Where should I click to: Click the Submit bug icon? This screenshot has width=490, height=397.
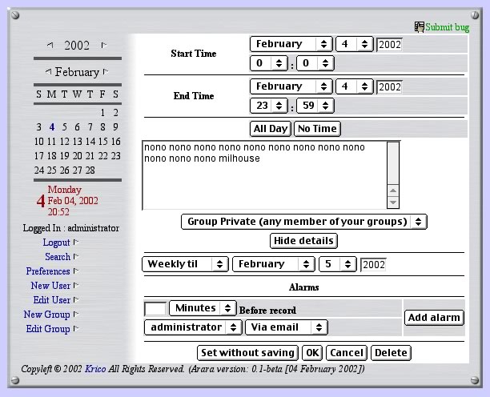(x=419, y=27)
